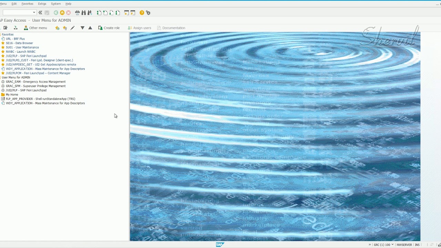441x248 pixels.
Task: Move favorite down with the down triangle
Action: point(82,28)
